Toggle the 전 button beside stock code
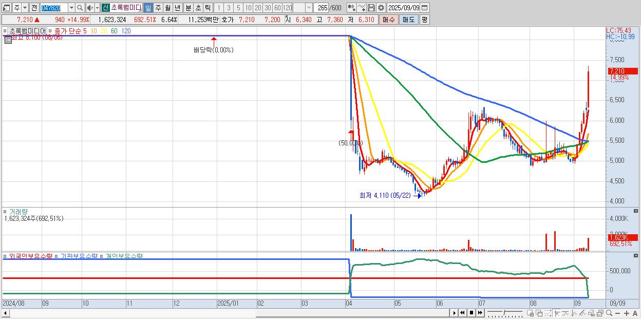 pyautogui.click(x=34, y=8)
